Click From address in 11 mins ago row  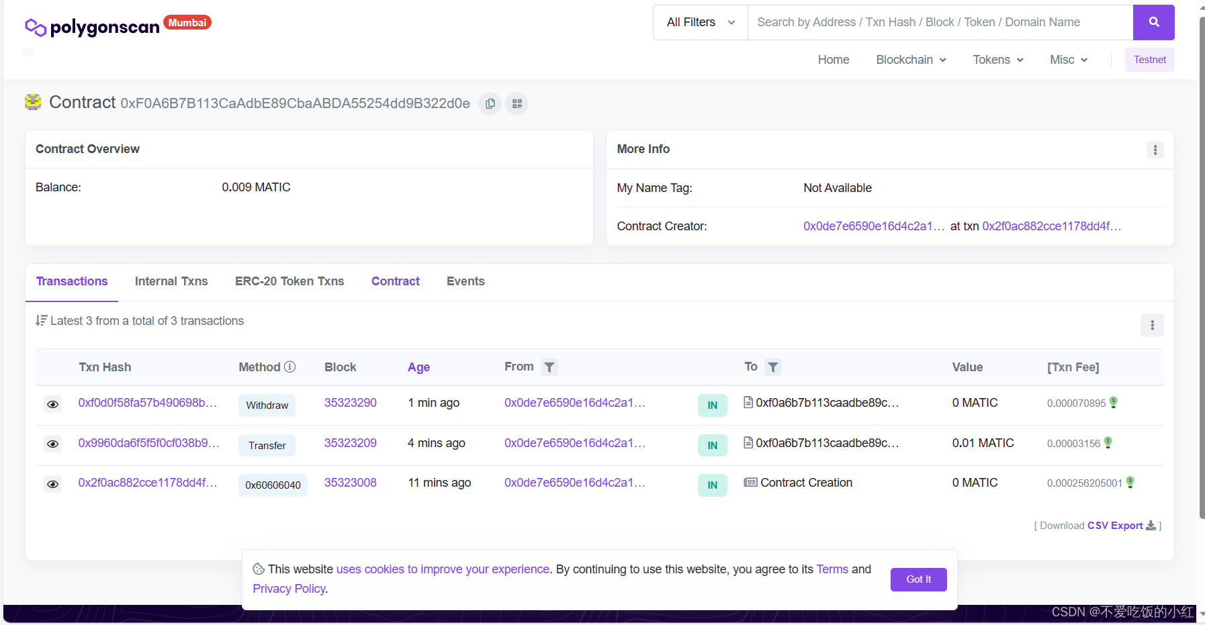point(575,483)
